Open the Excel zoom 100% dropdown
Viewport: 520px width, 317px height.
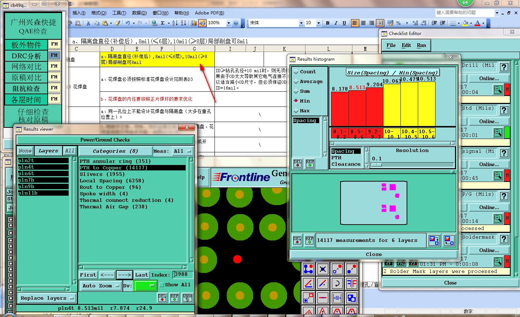coord(229,23)
